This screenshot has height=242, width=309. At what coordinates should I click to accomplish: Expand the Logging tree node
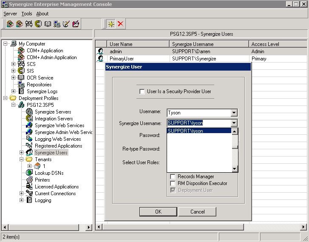coord(22,200)
